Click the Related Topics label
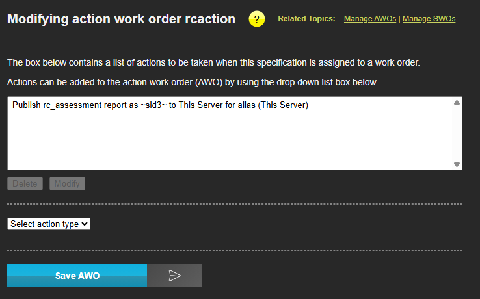This screenshot has width=480, height=299. click(x=306, y=19)
